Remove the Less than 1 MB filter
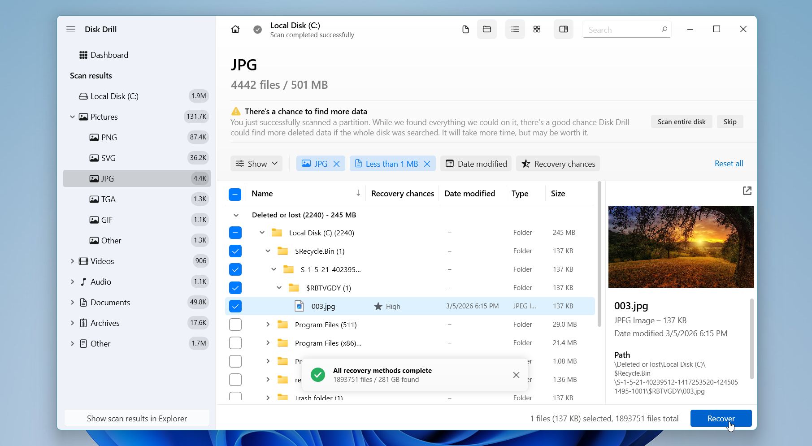Screen dimensions: 812x446 [x=427, y=164]
